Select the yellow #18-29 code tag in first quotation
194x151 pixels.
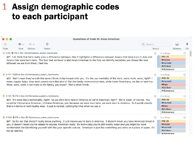pos(172,57)
